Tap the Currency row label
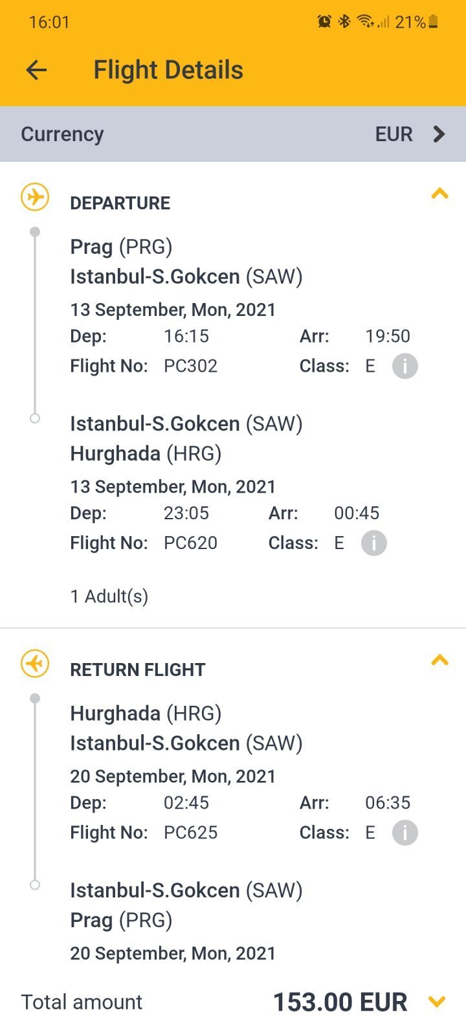Viewport: 466px width, 1036px height. [x=62, y=134]
